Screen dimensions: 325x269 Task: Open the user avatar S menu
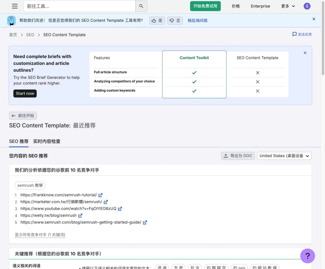pyautogui.click(x=307, y=6)
